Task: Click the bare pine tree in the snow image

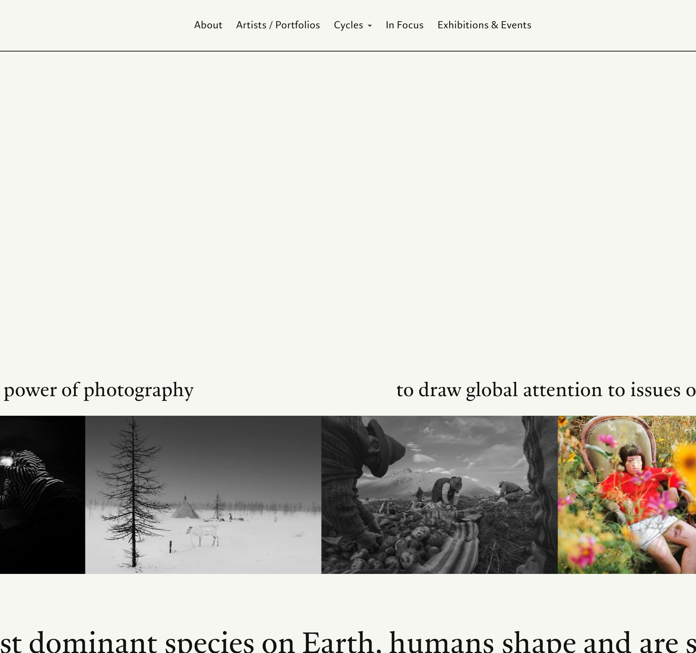Action: (133, 493)
